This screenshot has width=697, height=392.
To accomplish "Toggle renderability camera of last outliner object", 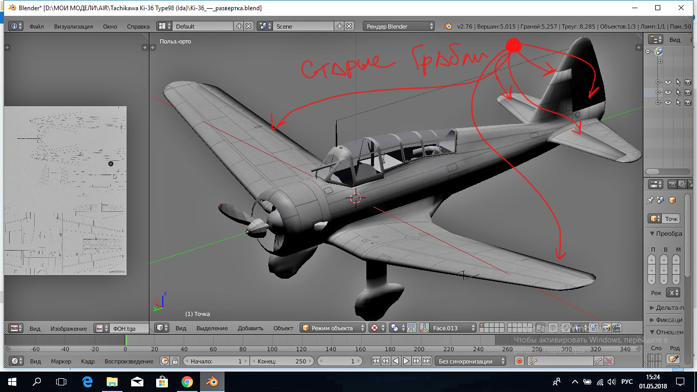I will [x=688, y=103].
